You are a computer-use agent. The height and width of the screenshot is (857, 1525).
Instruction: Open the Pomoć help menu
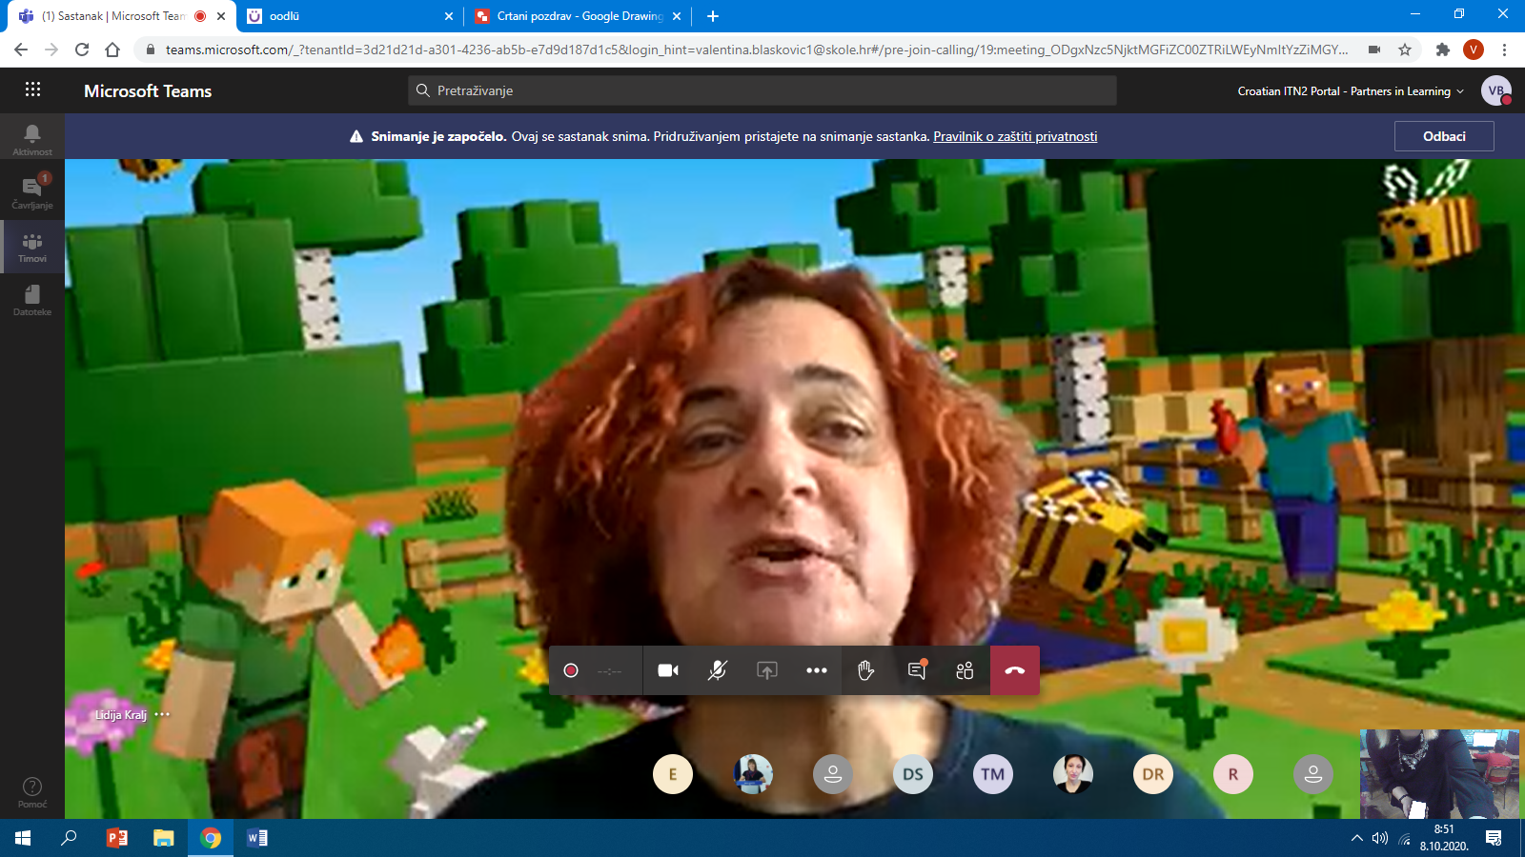tap(32, 792)
